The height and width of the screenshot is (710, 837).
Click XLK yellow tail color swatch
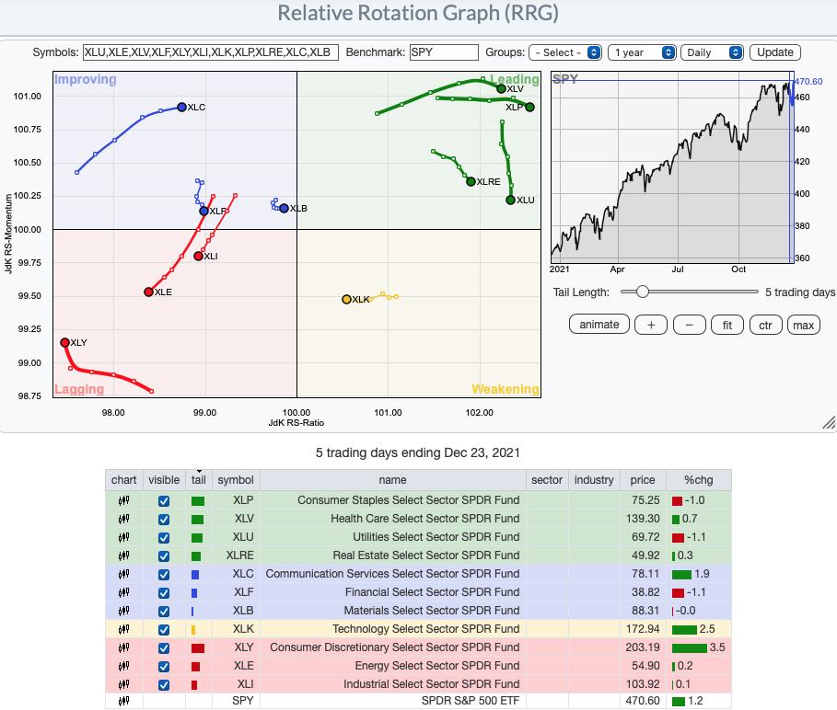(193, 630)
